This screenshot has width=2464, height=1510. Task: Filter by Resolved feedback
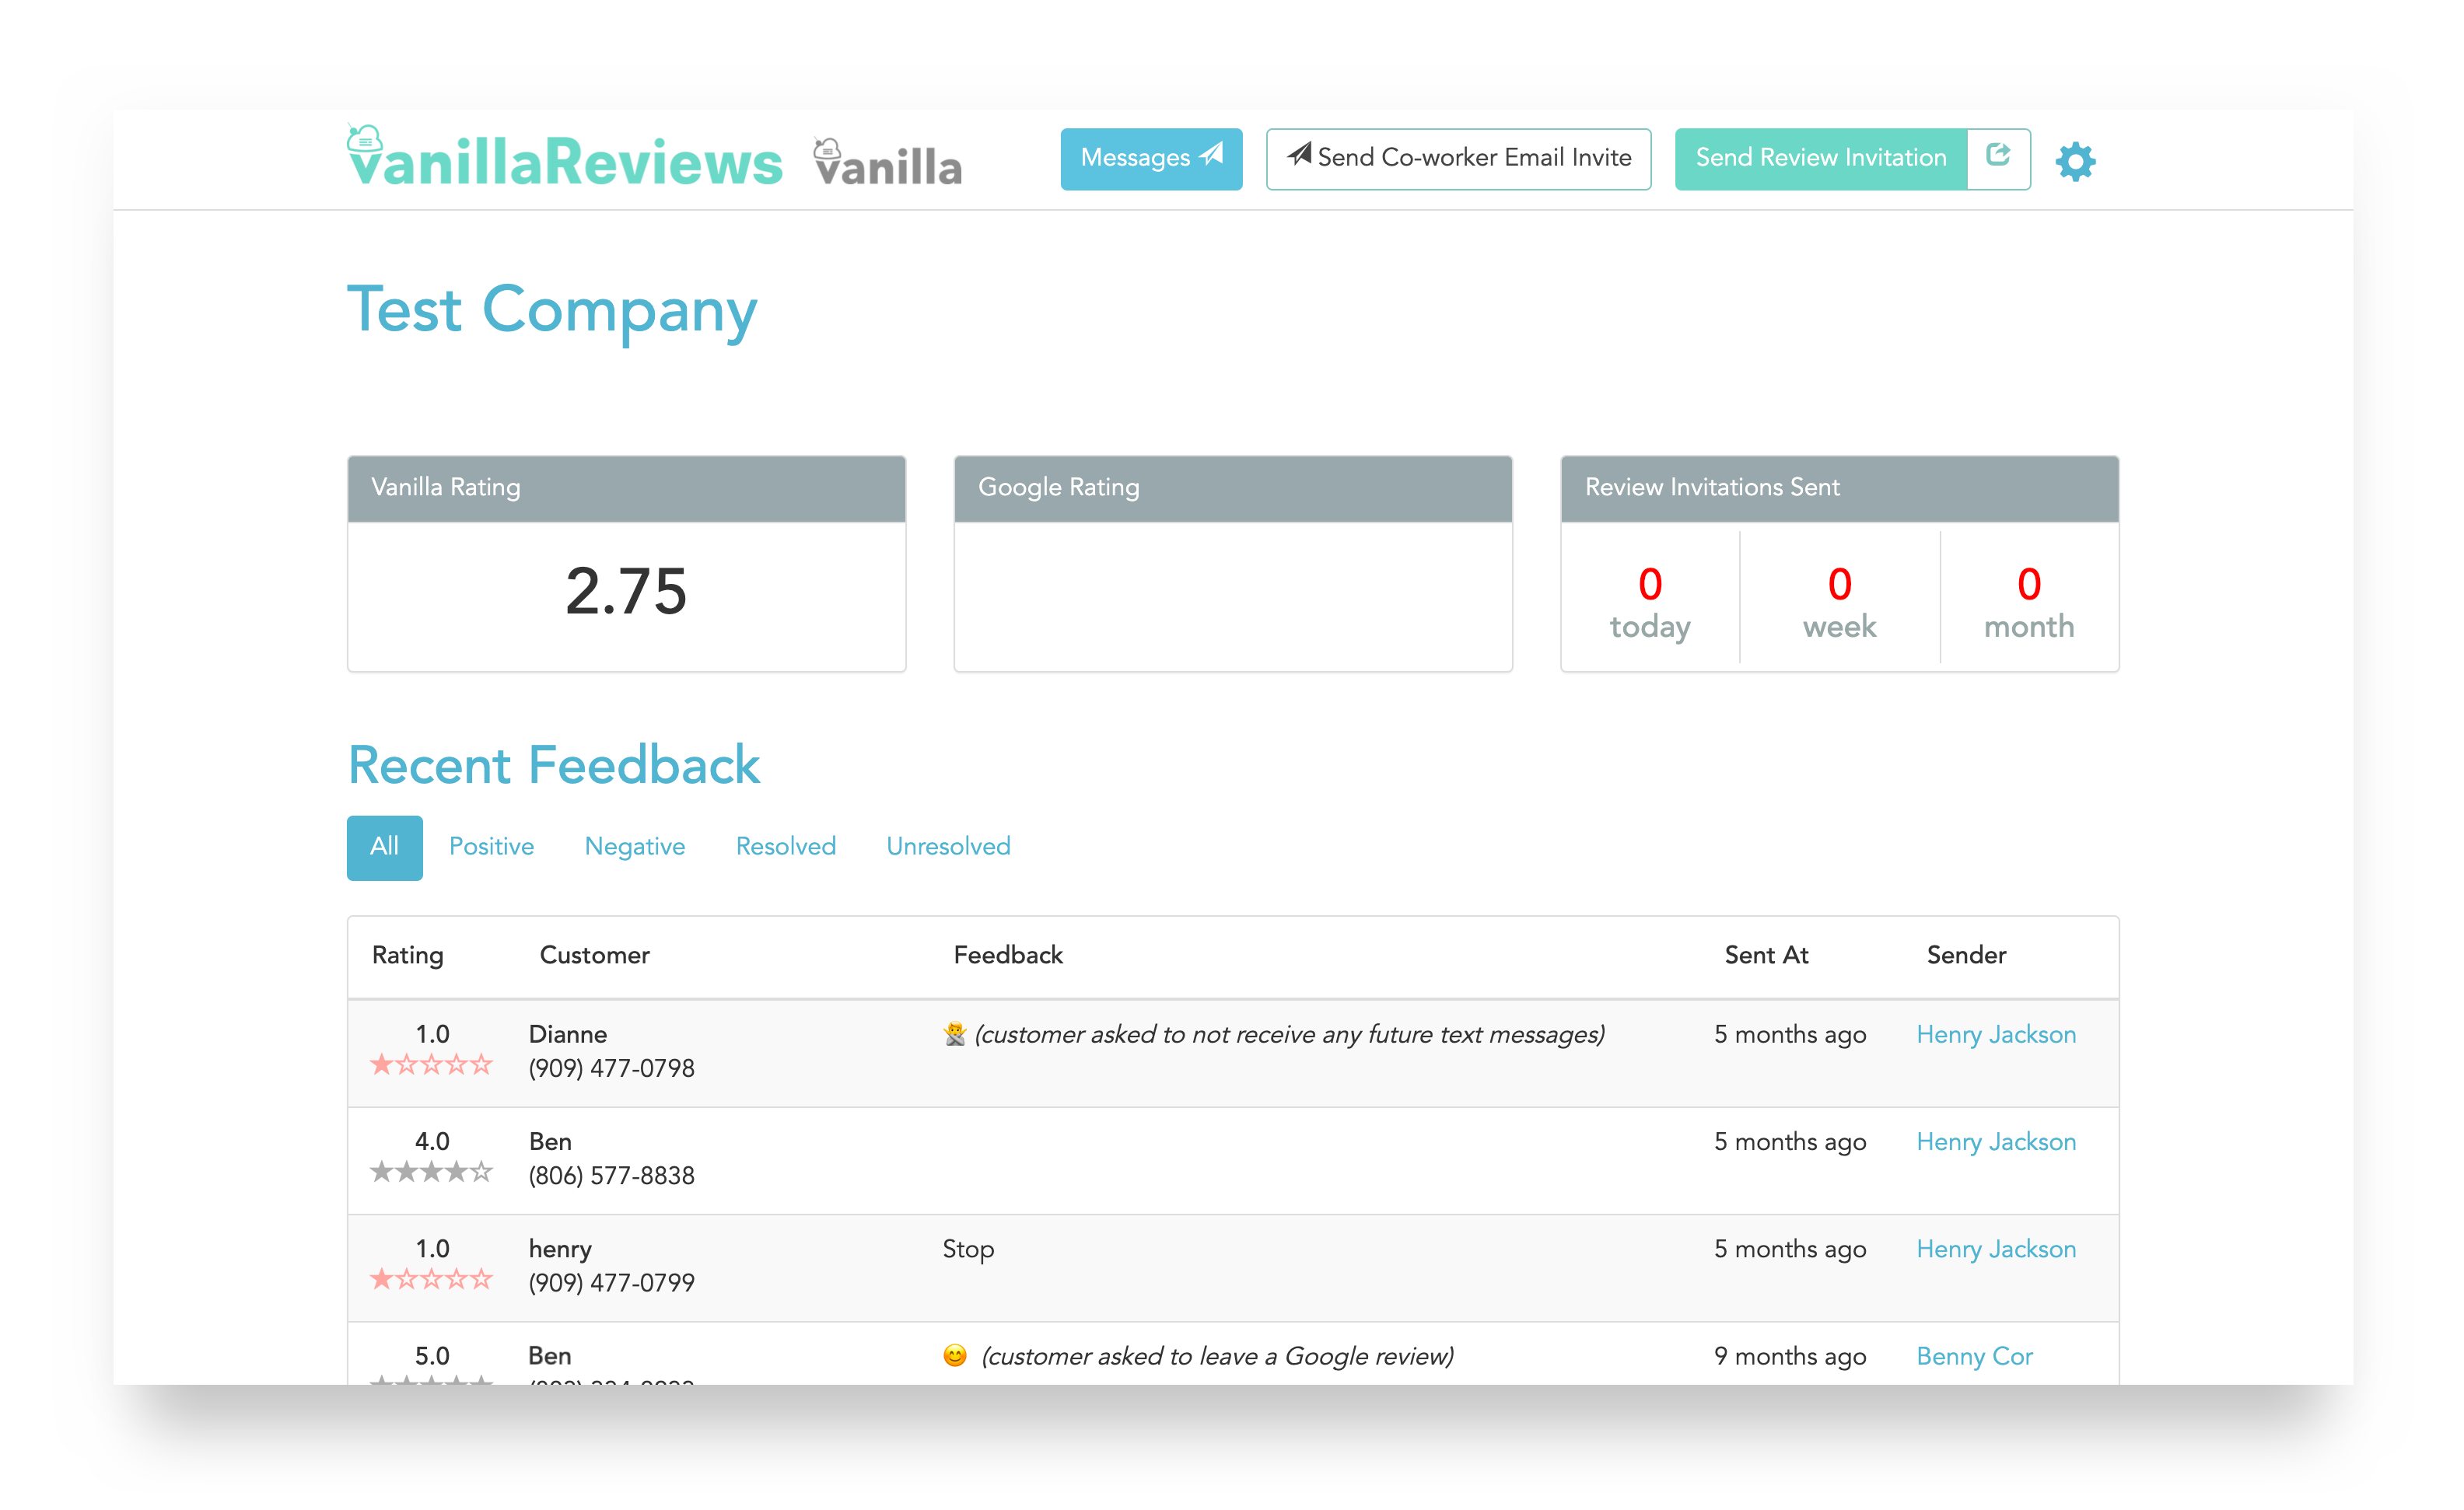(x=785, y=847)
